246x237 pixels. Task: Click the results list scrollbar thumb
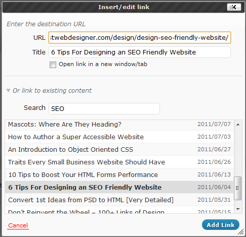[238, 188]
